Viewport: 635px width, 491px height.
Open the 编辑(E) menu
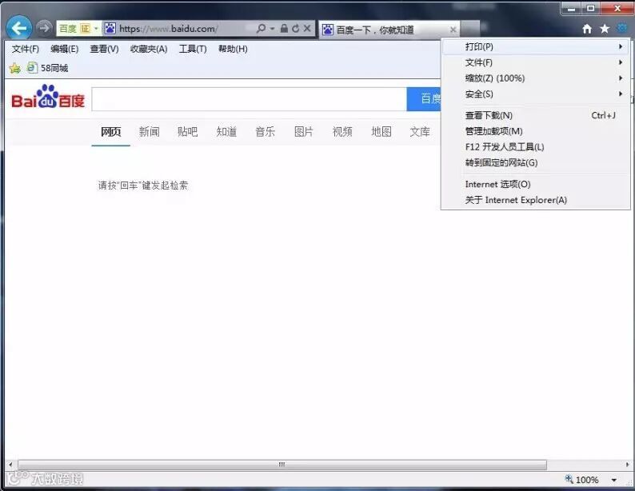[65, 49]
